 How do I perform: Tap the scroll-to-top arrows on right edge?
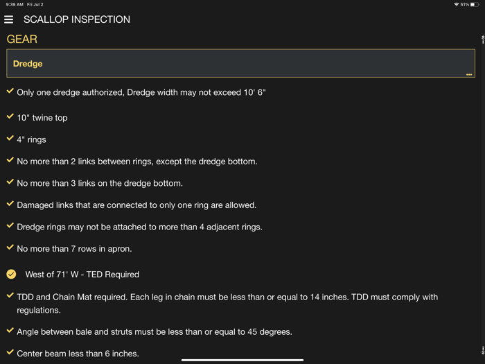click(482, 40)
